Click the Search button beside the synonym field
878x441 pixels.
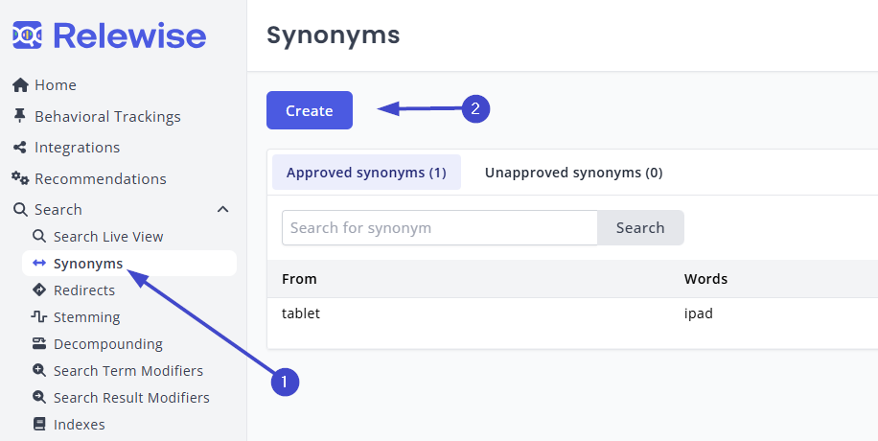click(640, 227)
